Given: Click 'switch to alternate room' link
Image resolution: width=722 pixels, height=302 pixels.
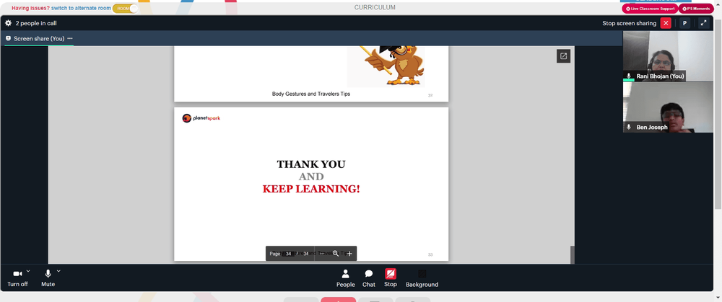Looking at the screenshot, I should pos(81,8).
